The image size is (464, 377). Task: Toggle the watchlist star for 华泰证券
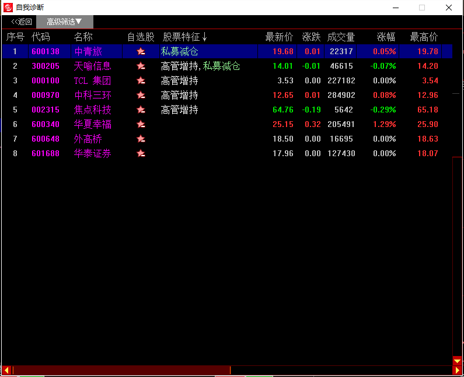141,153
